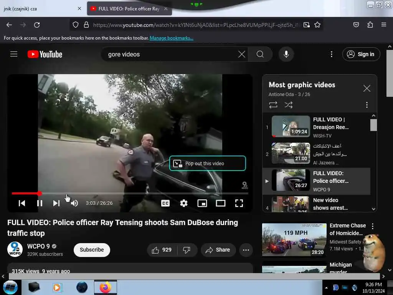
Task: Go to the YouTube logo home
Action: tap(45, 54)
